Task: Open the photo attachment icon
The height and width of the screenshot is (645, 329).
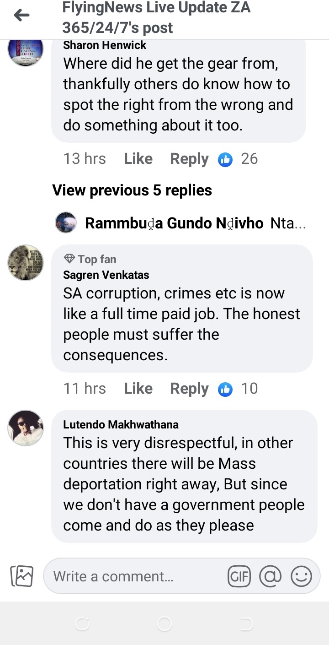Action: click(x=22, y=576)
